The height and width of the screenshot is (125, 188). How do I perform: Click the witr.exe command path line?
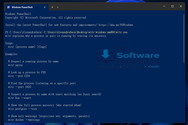coord(86,32)
